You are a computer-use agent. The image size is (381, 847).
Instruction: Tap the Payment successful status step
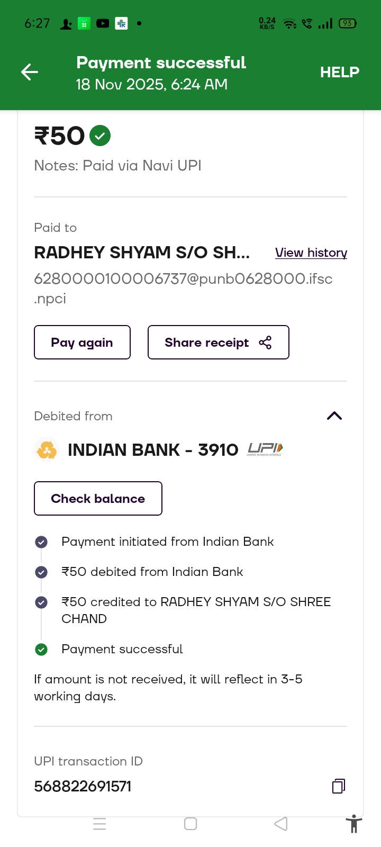[122, 649]
